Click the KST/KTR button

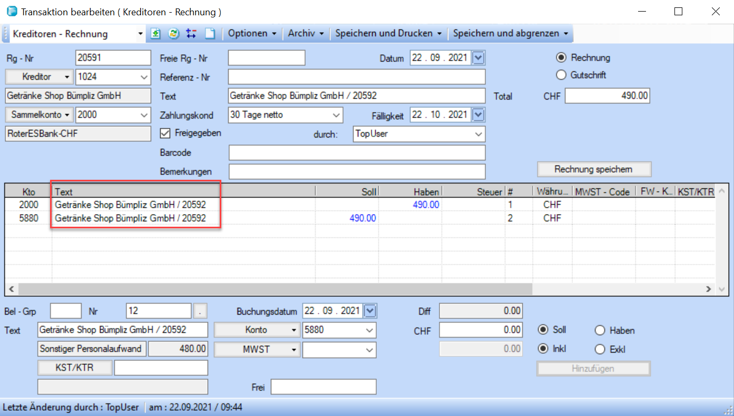tap(74, 367)
